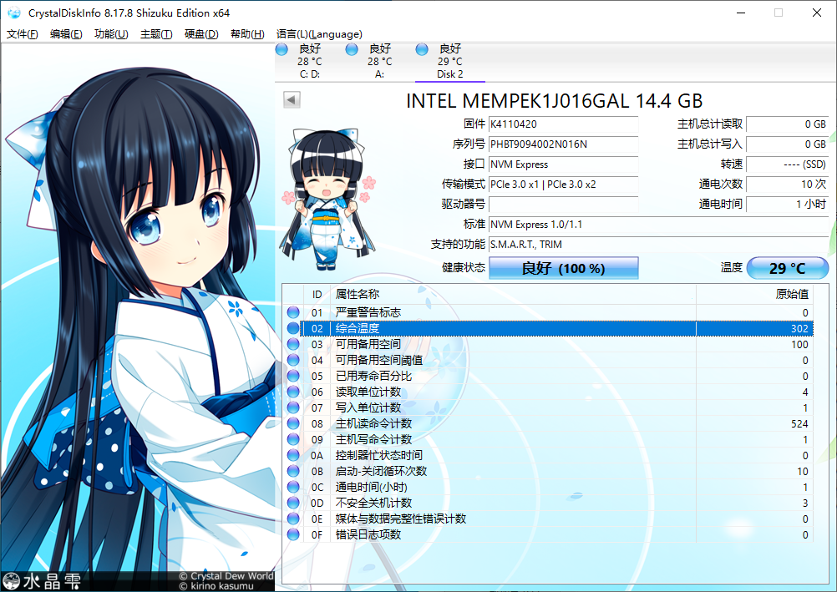This screenshot has height=592, width=837.
Task: Select the 启动-关闭循环次数 row
Action: [548, 472]
